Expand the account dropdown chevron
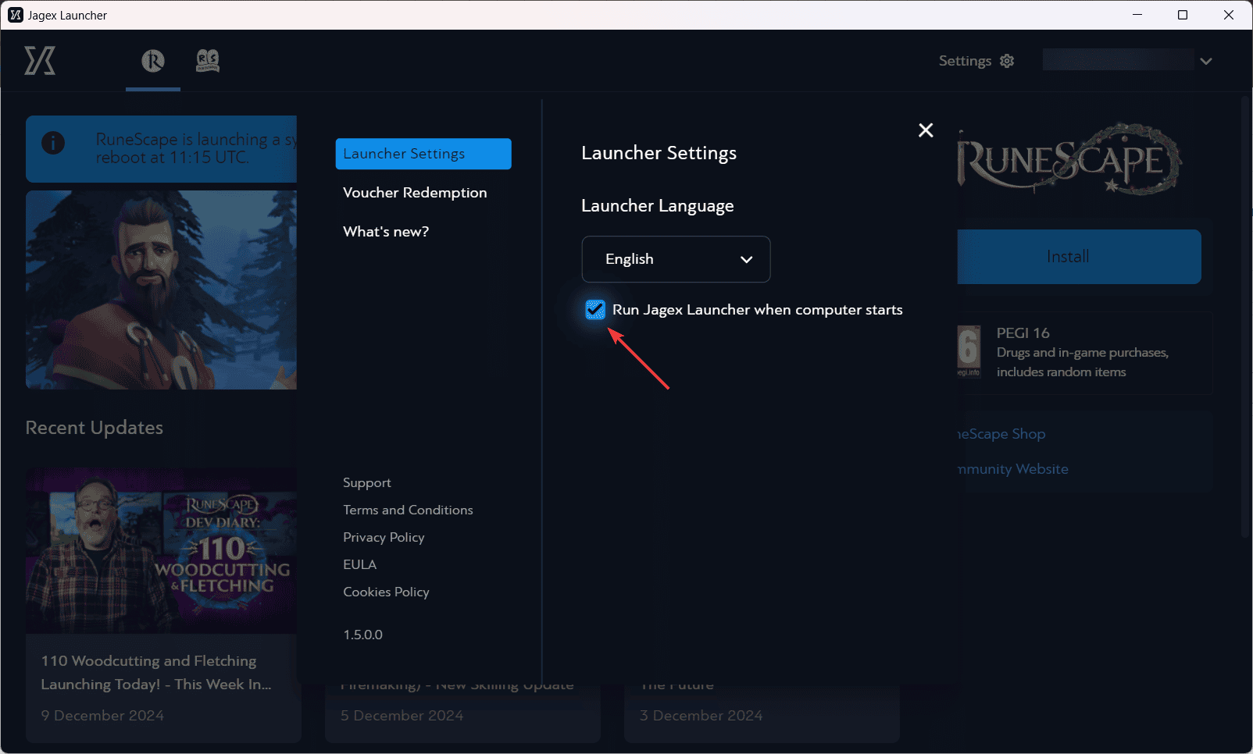 [x=1206, y=61]
